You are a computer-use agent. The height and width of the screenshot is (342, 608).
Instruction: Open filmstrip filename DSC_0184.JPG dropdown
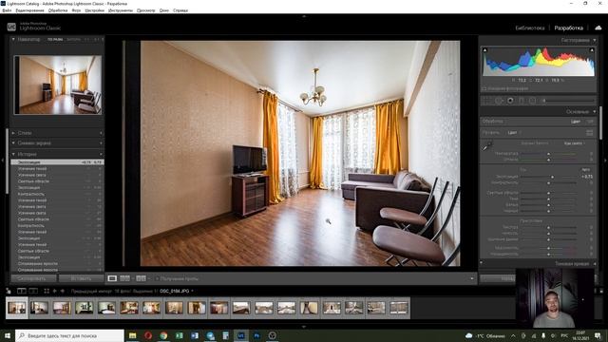pos(177,291)
